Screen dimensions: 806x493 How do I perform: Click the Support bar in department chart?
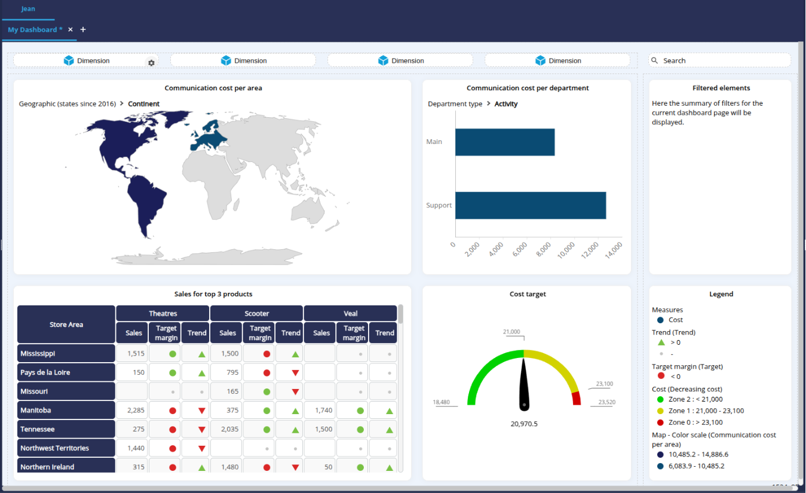pyautogui.click(x=530, y=205)
